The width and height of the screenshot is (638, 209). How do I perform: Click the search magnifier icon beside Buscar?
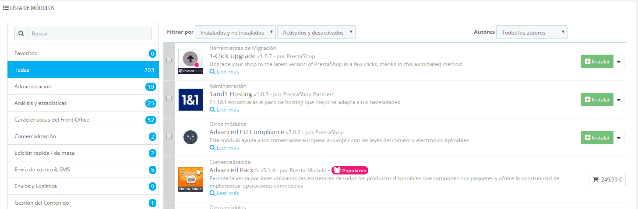coord(21,34)
